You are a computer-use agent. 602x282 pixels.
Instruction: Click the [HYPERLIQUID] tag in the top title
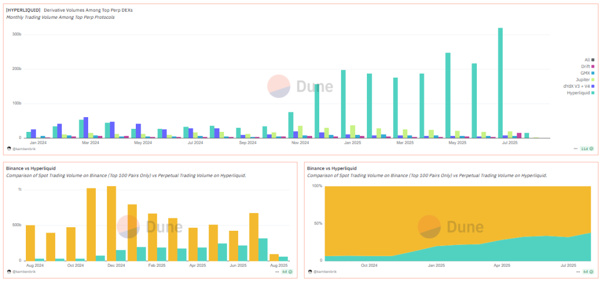tap(23, 11)
